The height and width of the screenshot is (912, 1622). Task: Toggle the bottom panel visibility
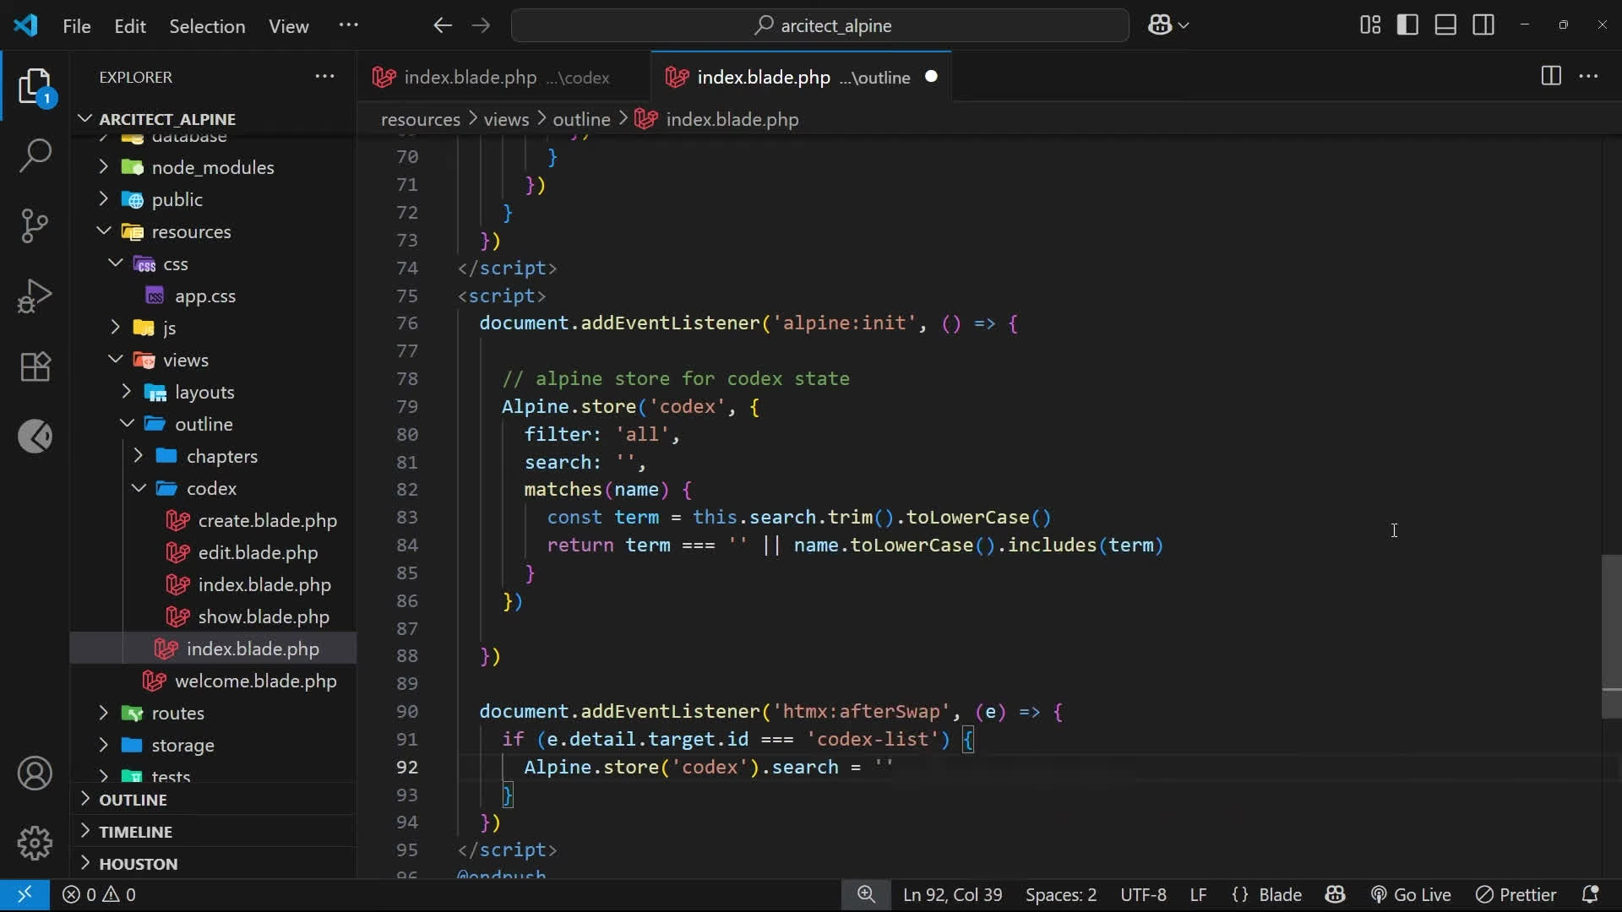click(x=1445, y=25)
